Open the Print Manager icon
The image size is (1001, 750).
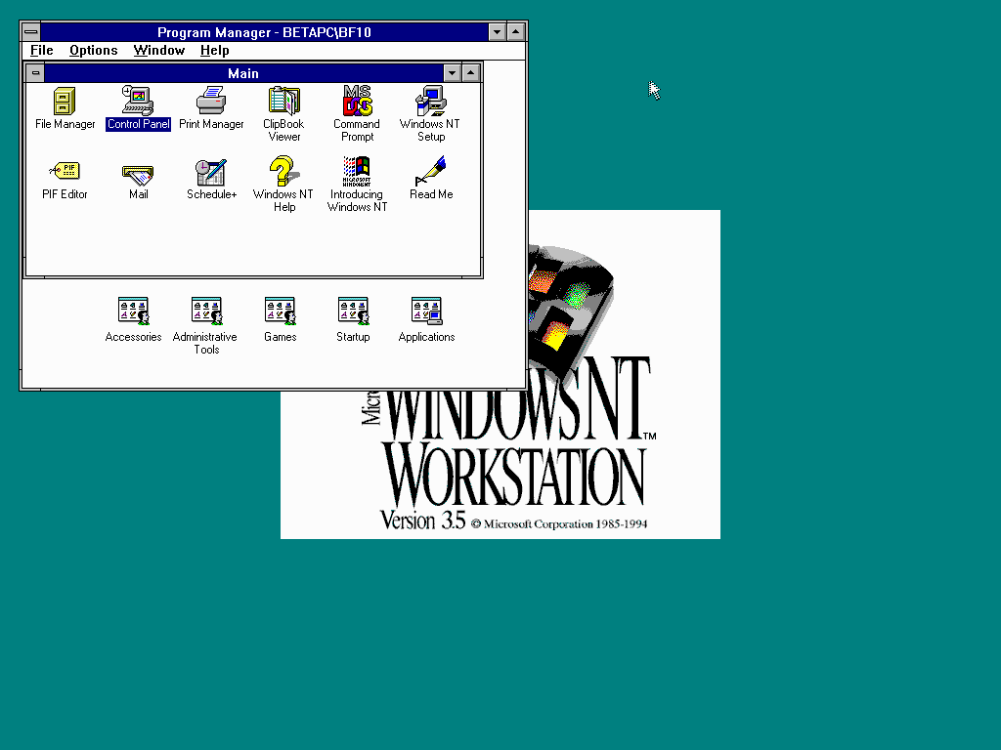pos(211,102)
